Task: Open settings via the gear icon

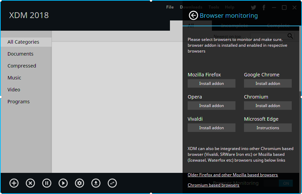Action: point(80,183)
